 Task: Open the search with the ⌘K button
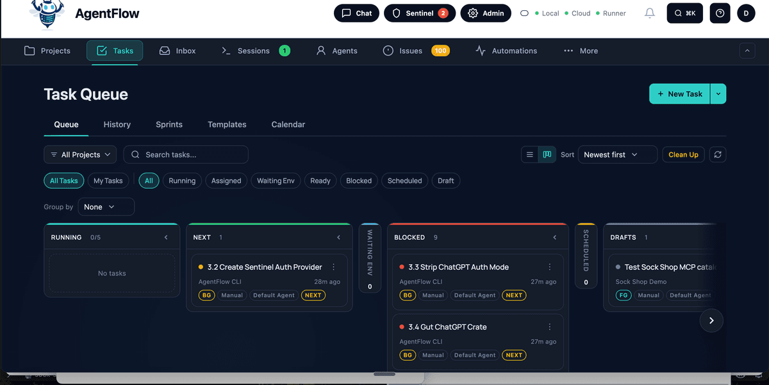[x=684, y=13]
